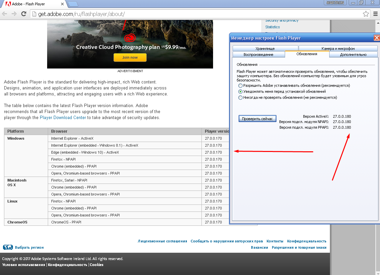Click the address bar URL field

coord(196,14)
